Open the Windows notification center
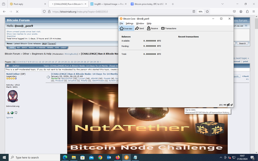This screenshot has height=161, width=258. [253, 157]
